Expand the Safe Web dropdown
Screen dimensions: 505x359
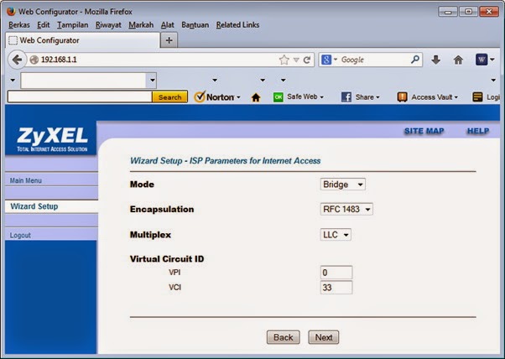[322, 97]
